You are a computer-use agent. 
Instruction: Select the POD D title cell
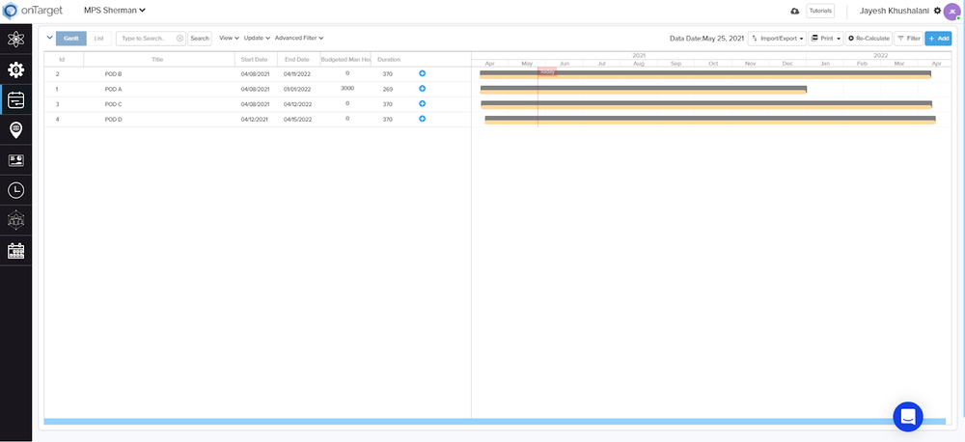click(113, 120)
